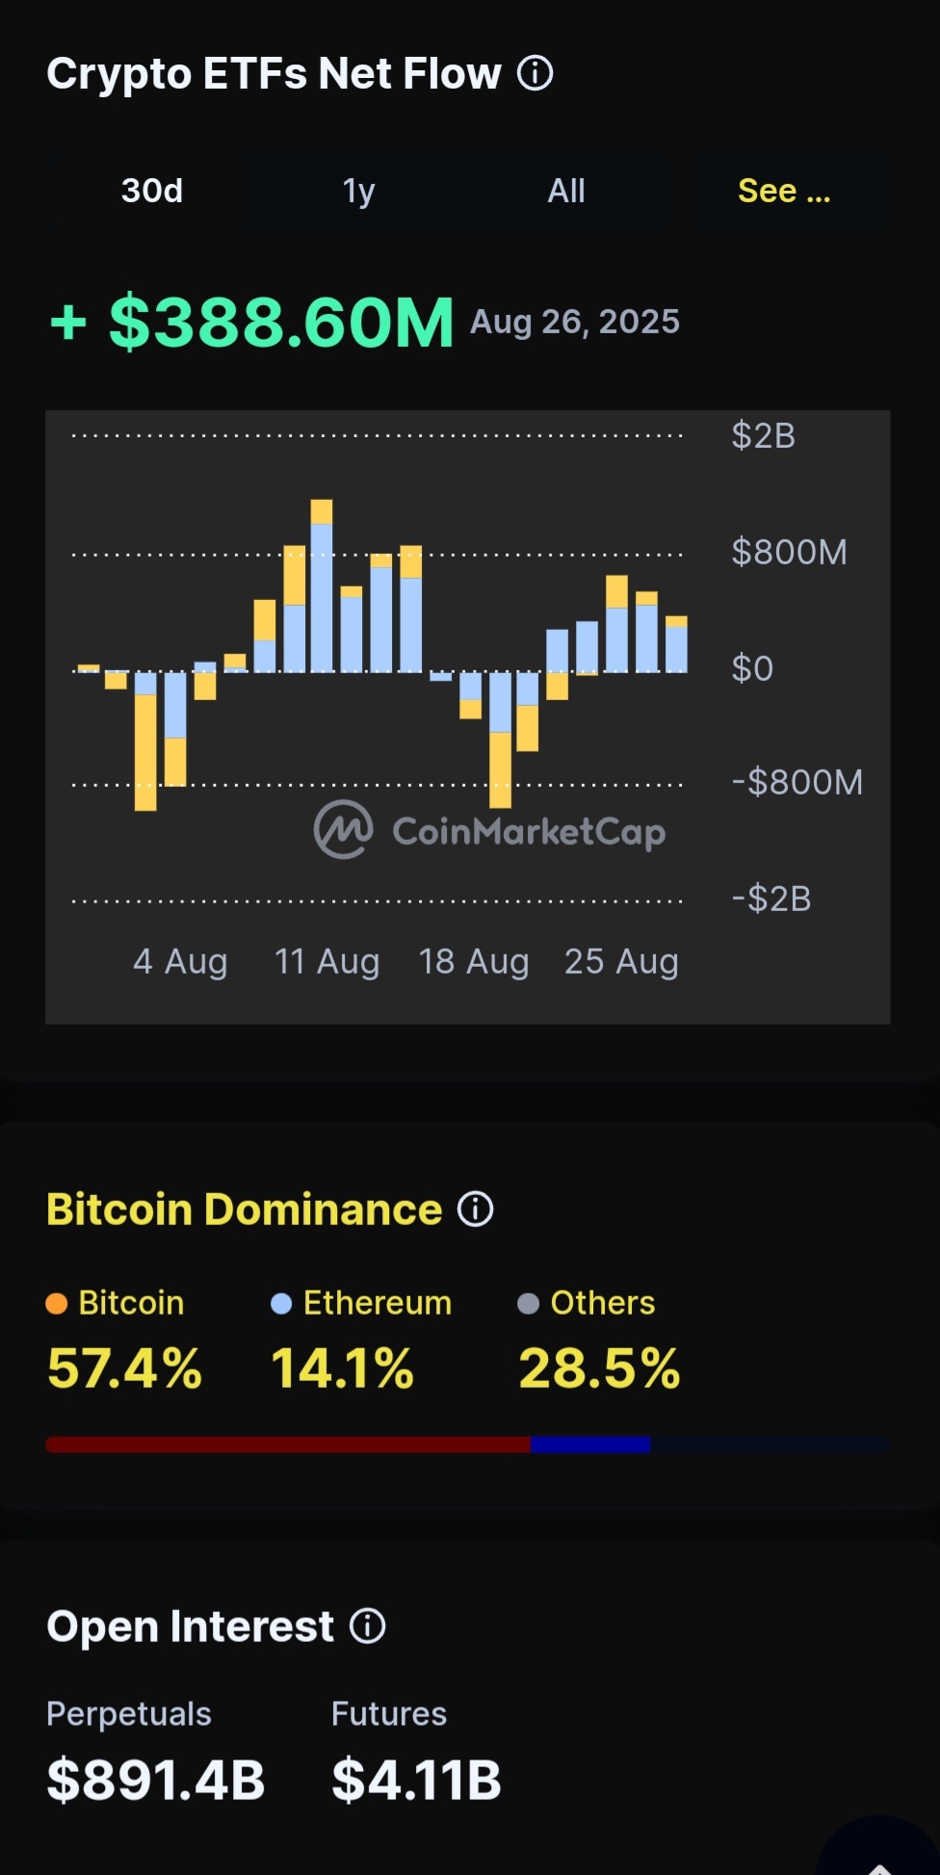Tap info icon beside Crypto ETFs Net Flow

[x=535, y=73]
